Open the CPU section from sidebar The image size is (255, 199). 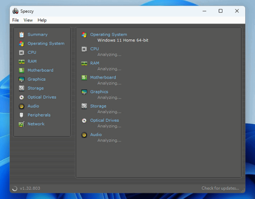[x=32, y=52]
